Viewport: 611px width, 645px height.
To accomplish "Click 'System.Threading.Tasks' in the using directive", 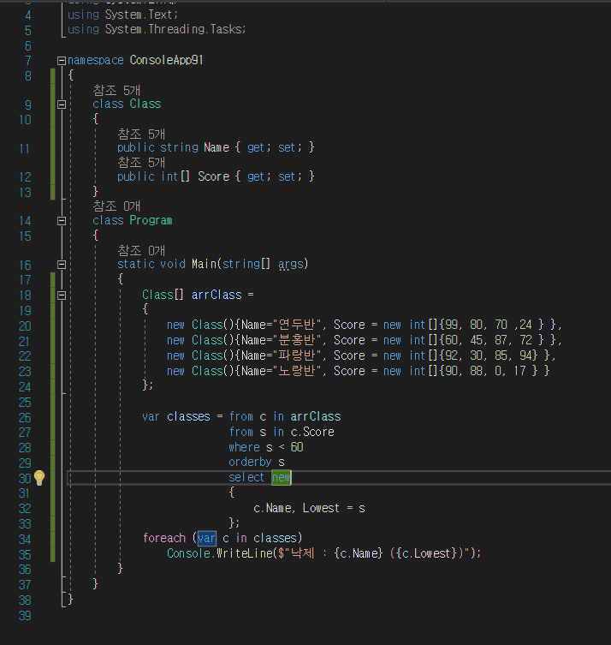I will 175,29.
